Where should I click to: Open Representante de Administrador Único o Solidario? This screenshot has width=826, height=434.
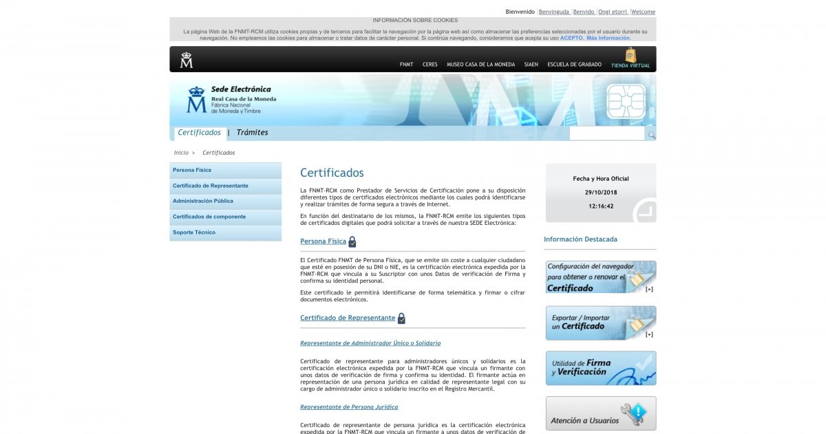point(370,343)
